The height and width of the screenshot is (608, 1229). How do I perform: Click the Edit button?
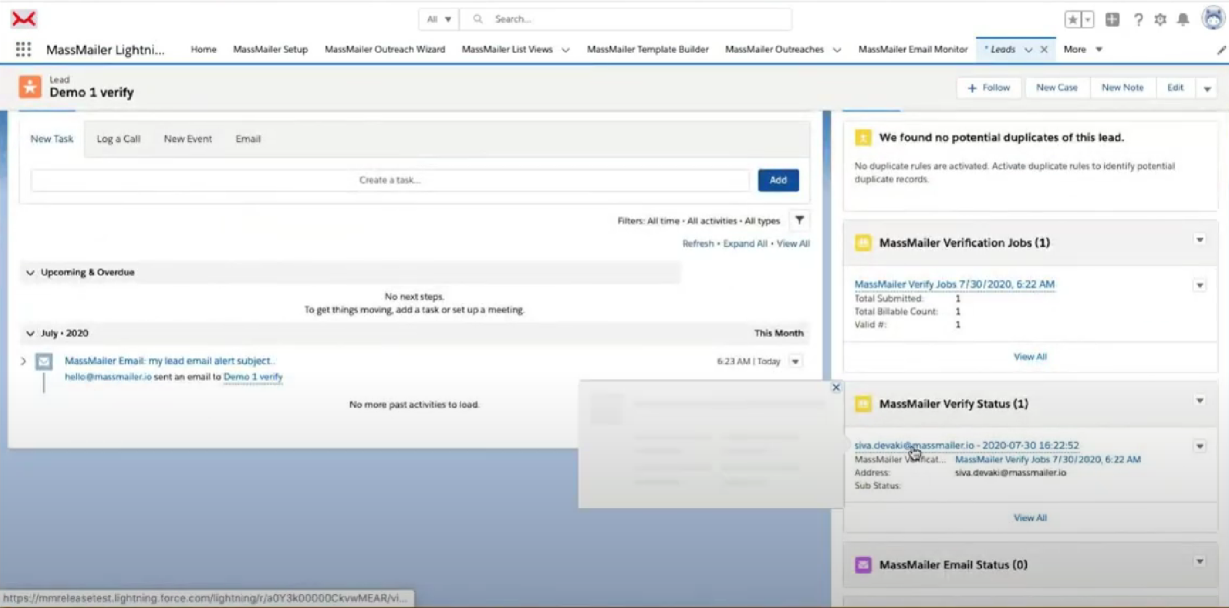pos(1175,88)
